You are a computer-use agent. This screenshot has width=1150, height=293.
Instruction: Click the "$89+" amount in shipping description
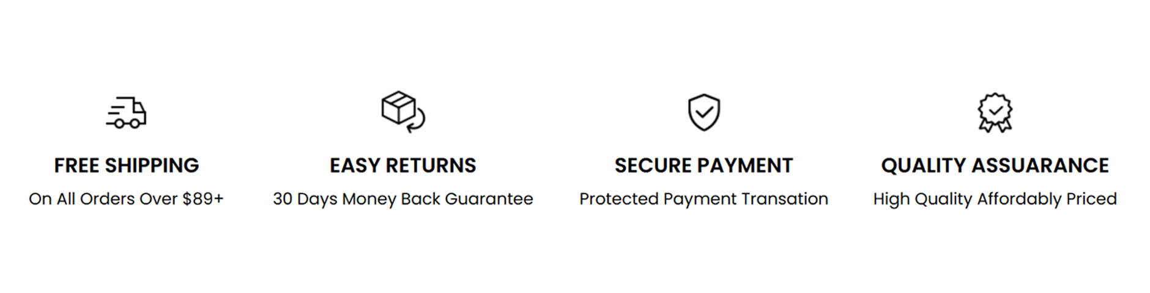click(x=203, y=199)
